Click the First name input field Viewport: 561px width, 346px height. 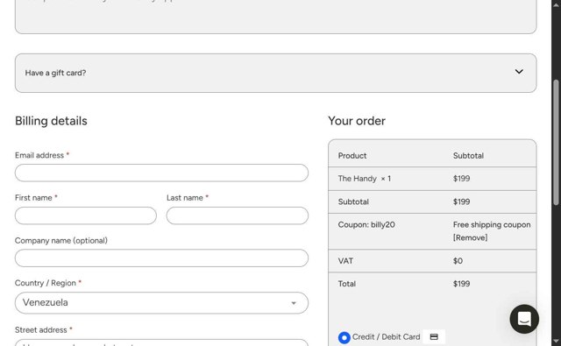(x=86, y=215)
